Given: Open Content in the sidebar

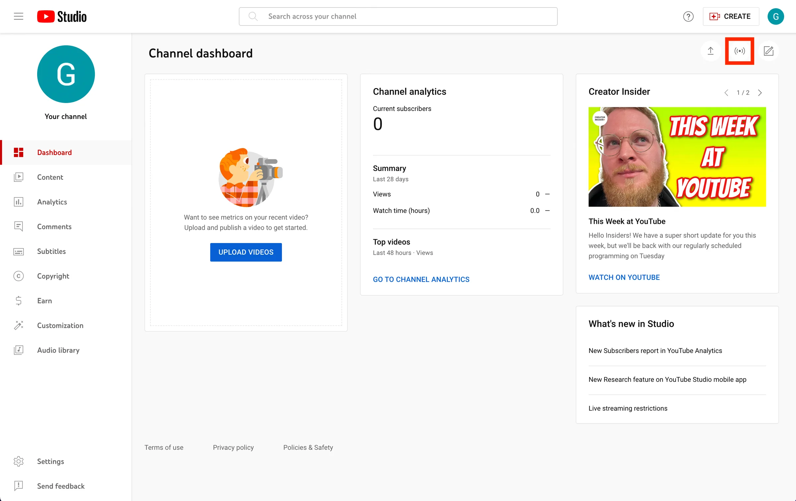Looking at the screenshot, I should coord(66,177).
